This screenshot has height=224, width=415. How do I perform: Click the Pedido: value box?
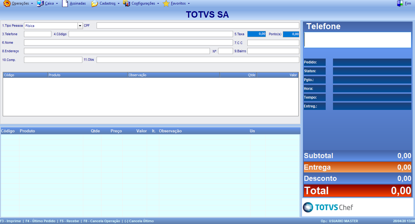click(372, 62)
